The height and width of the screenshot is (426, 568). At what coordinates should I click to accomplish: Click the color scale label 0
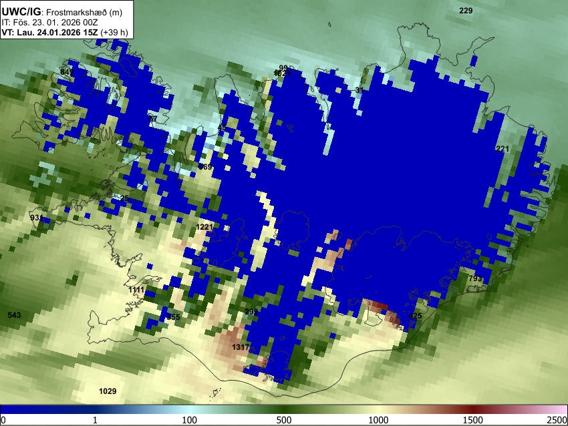pos(3,420)
